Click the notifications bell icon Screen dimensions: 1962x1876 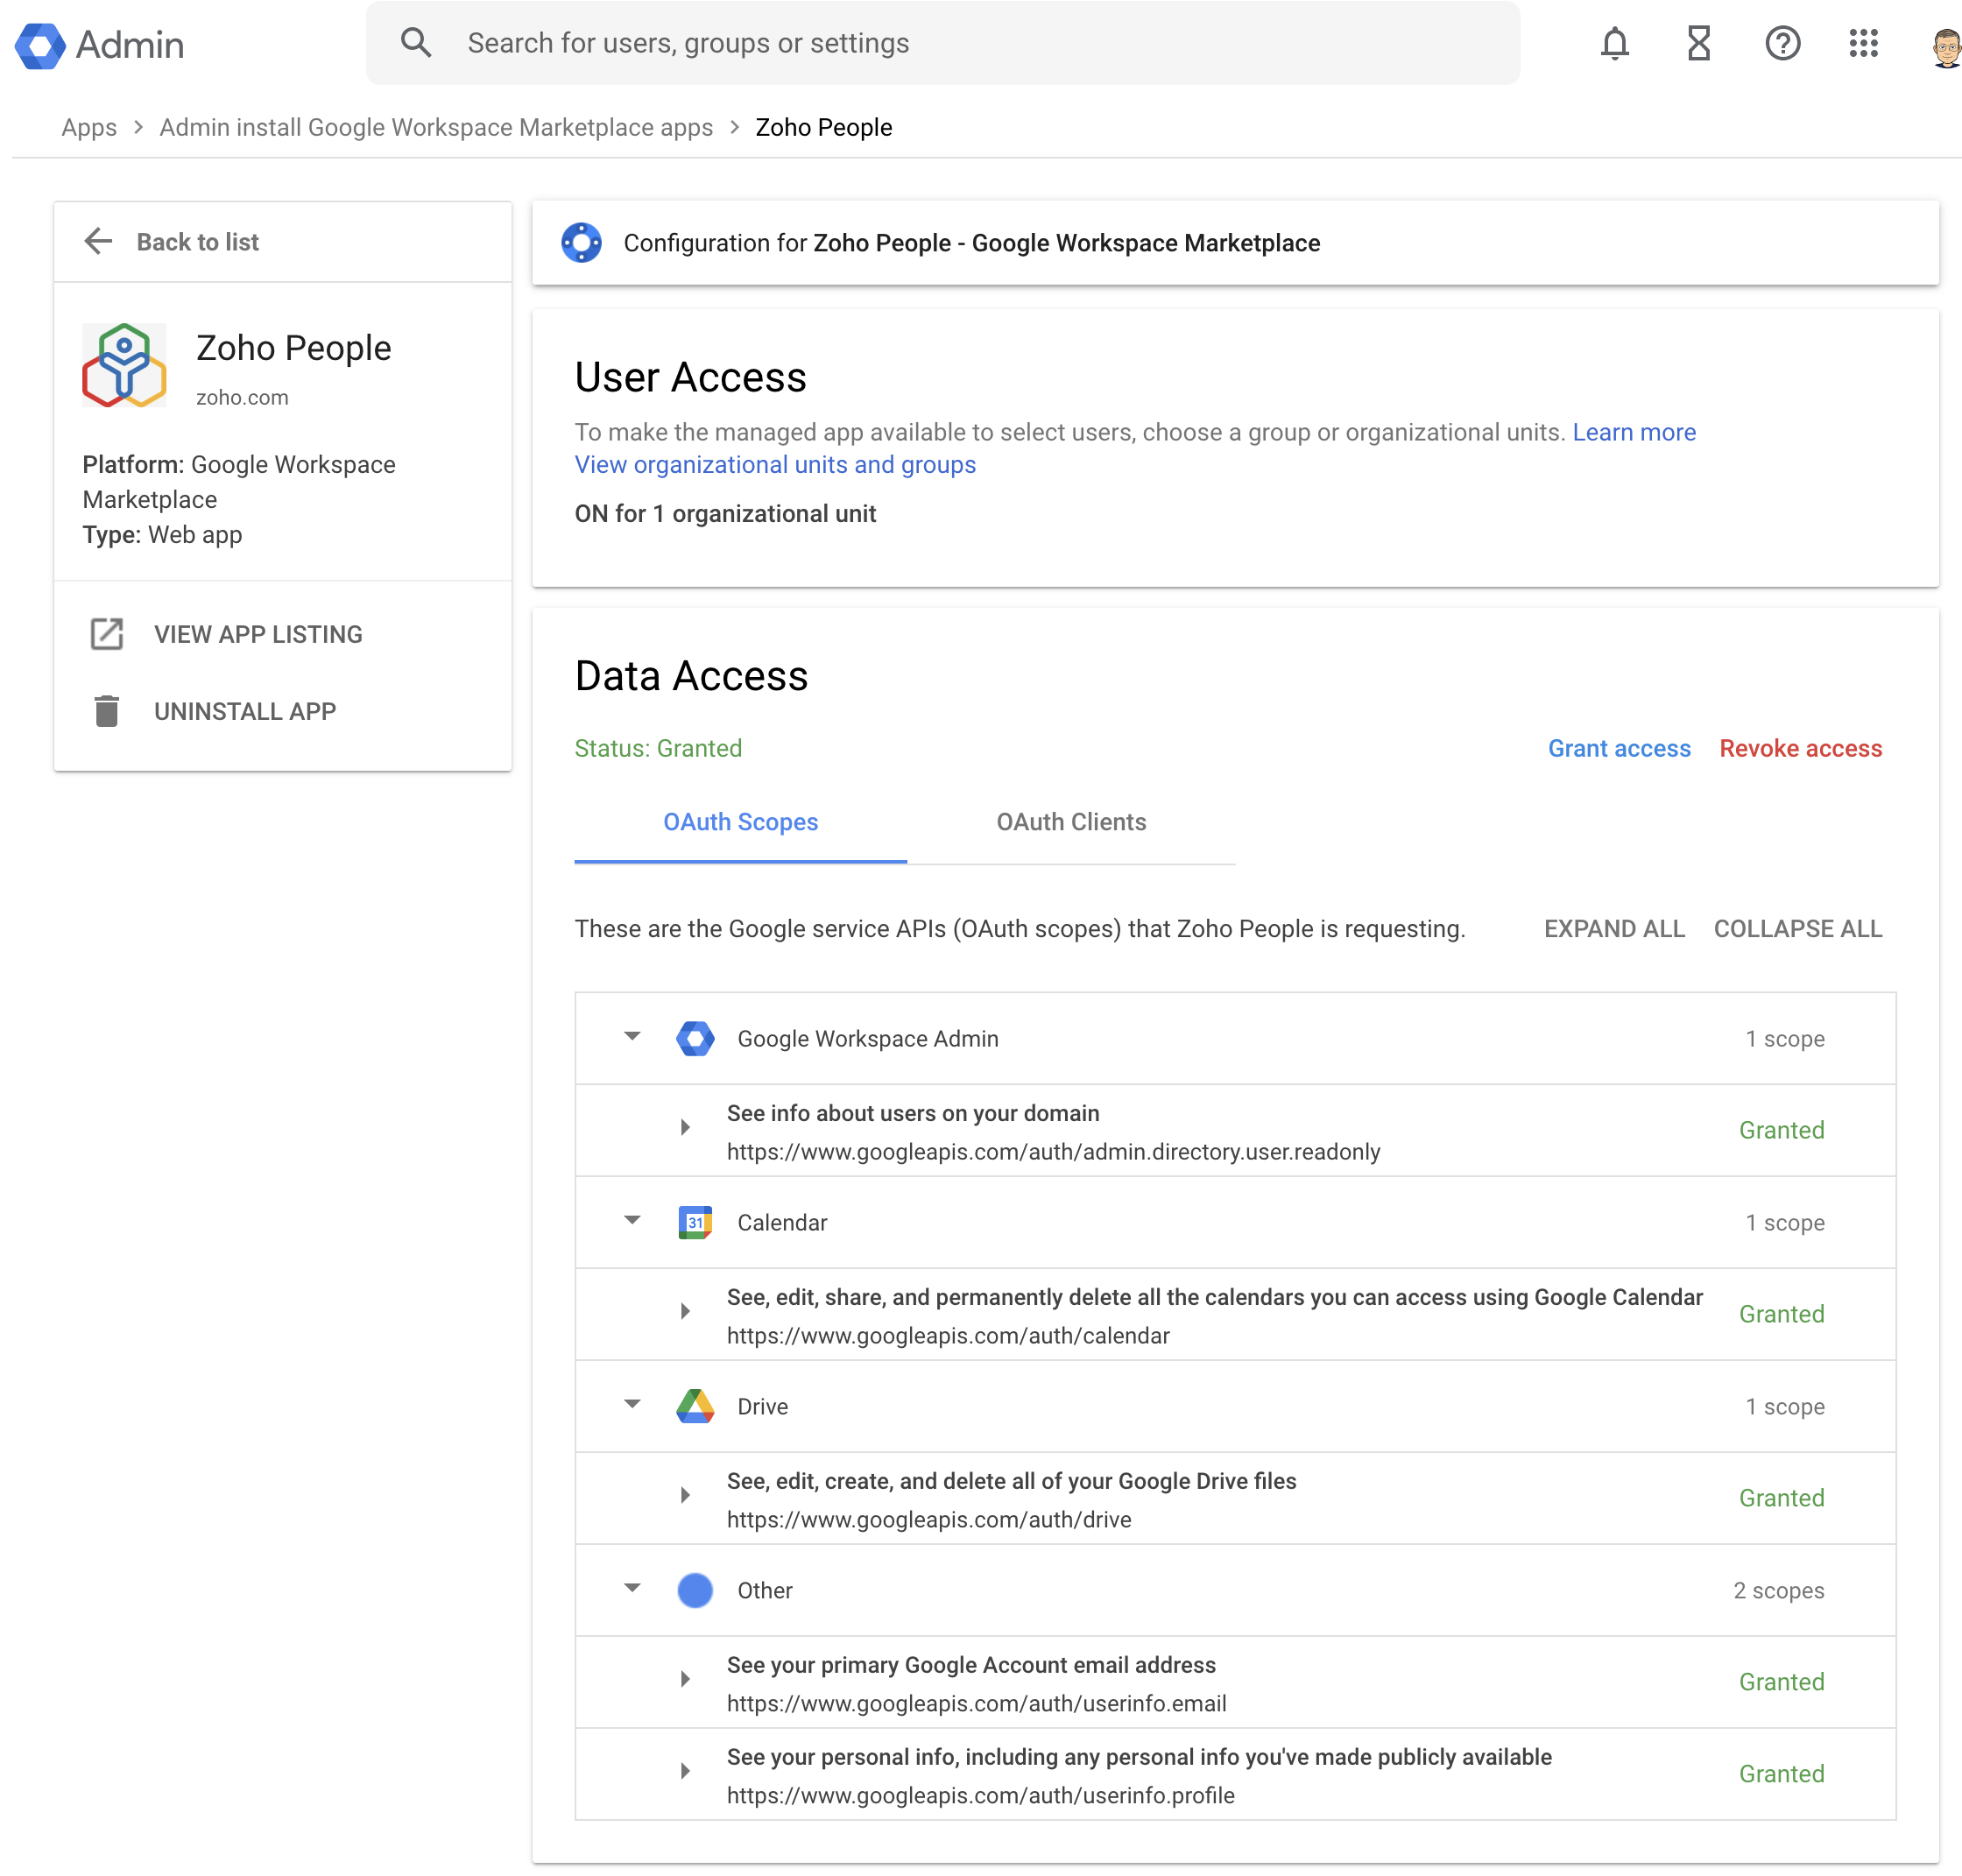[x=1614, y=43]
